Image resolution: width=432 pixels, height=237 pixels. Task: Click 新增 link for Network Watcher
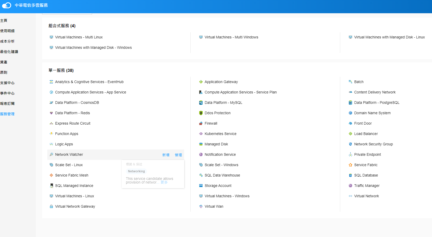166,155
